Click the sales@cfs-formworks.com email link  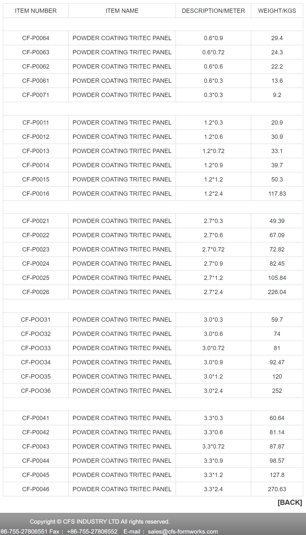(183, 531)
